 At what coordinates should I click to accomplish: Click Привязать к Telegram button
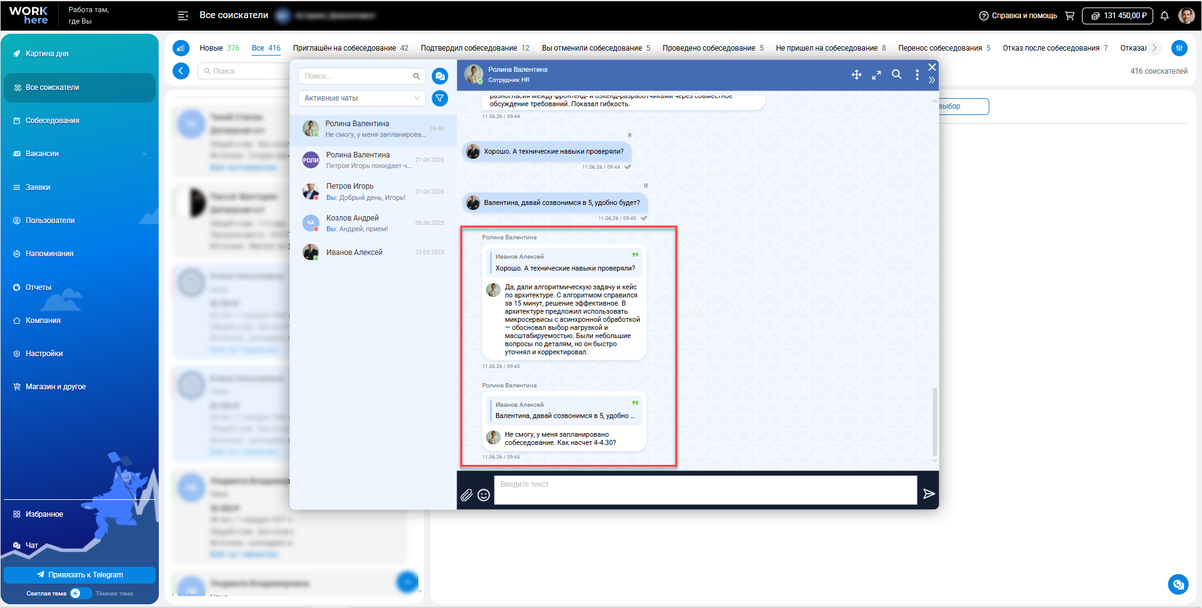pos(79,575)
